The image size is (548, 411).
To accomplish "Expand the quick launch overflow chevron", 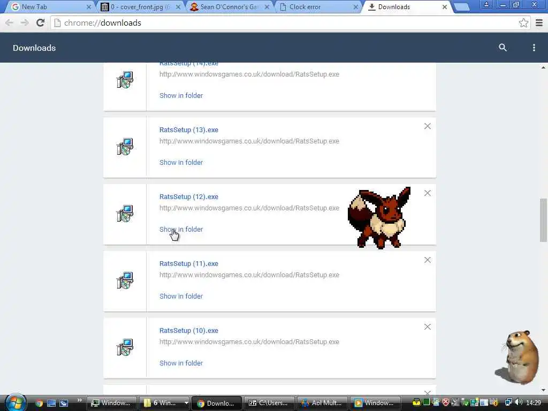I will 80,400.
